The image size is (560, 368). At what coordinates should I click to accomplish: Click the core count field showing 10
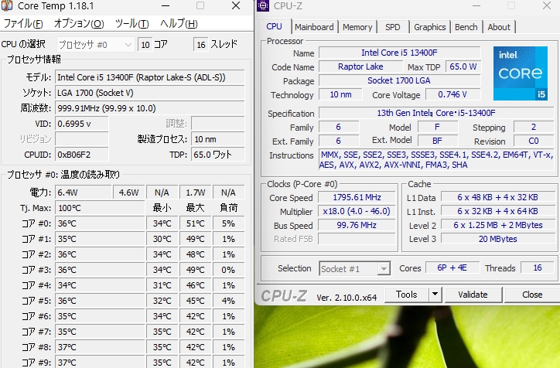145,45
